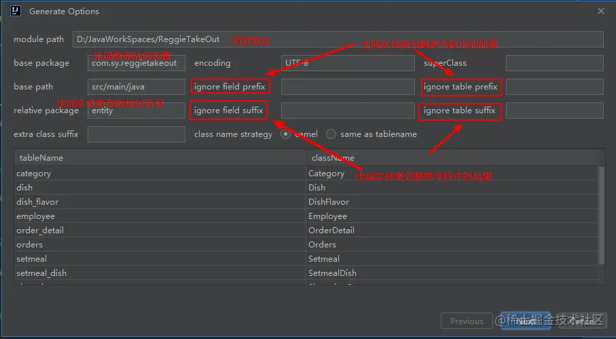Focus the ignore field prefix input
616x339 pixels.
348,87
